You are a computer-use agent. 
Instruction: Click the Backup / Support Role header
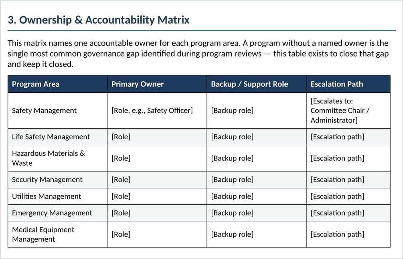tap(249, 84)
